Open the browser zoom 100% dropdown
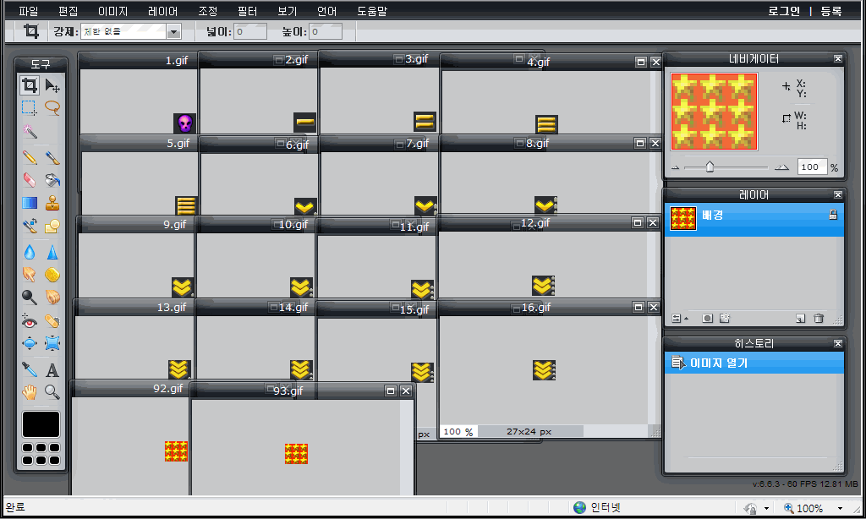The height and width of the screenshot is (519, 866). 840,508
